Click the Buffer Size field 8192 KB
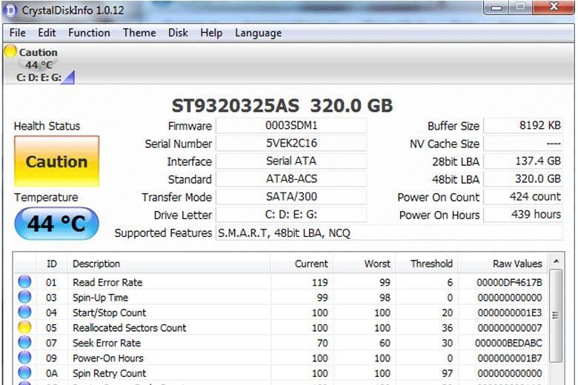This screenshot has width=578, height=385. click(x=523, y=125)
